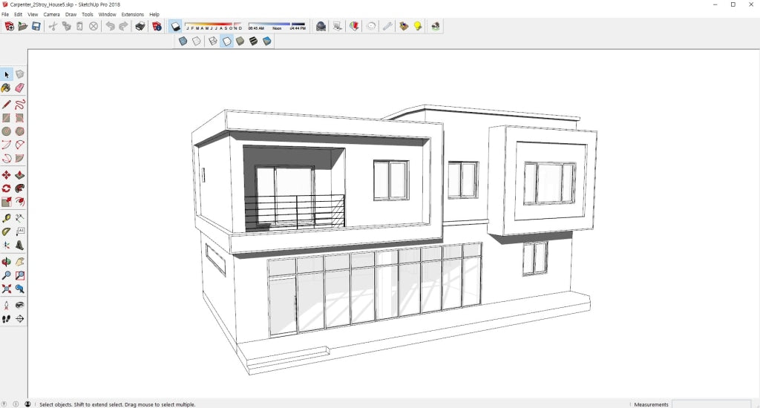Choose the 3D Text tool

coord(20,246)
